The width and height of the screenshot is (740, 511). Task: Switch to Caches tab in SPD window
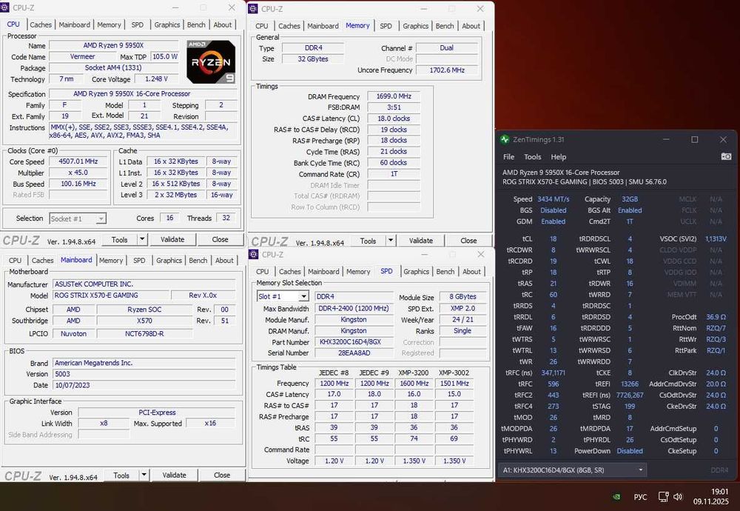pyautogui.click(x=290, y=272)
